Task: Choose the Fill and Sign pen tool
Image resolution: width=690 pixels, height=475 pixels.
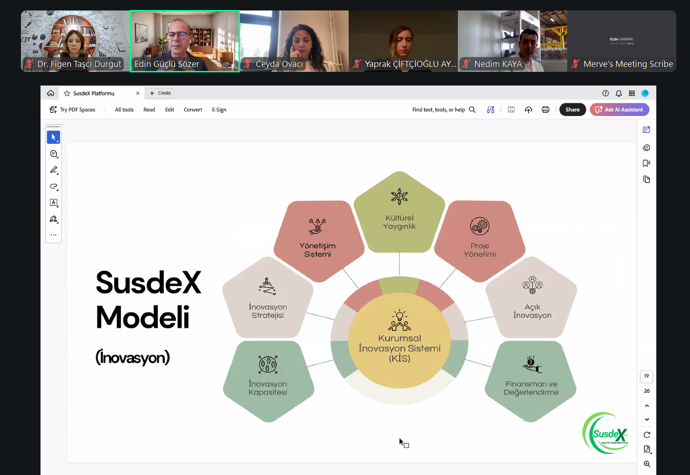Action: [x=54, y=219]
